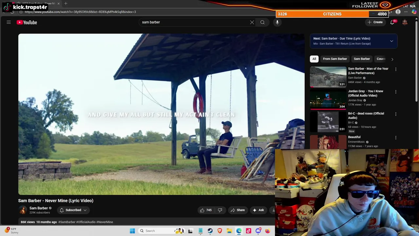Open browser settings ellipsis menu
Screen dimensions: 419x236
406,12
